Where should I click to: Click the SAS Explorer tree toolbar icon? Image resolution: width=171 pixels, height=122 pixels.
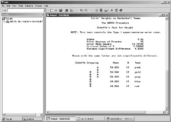[x=101, y=10]
